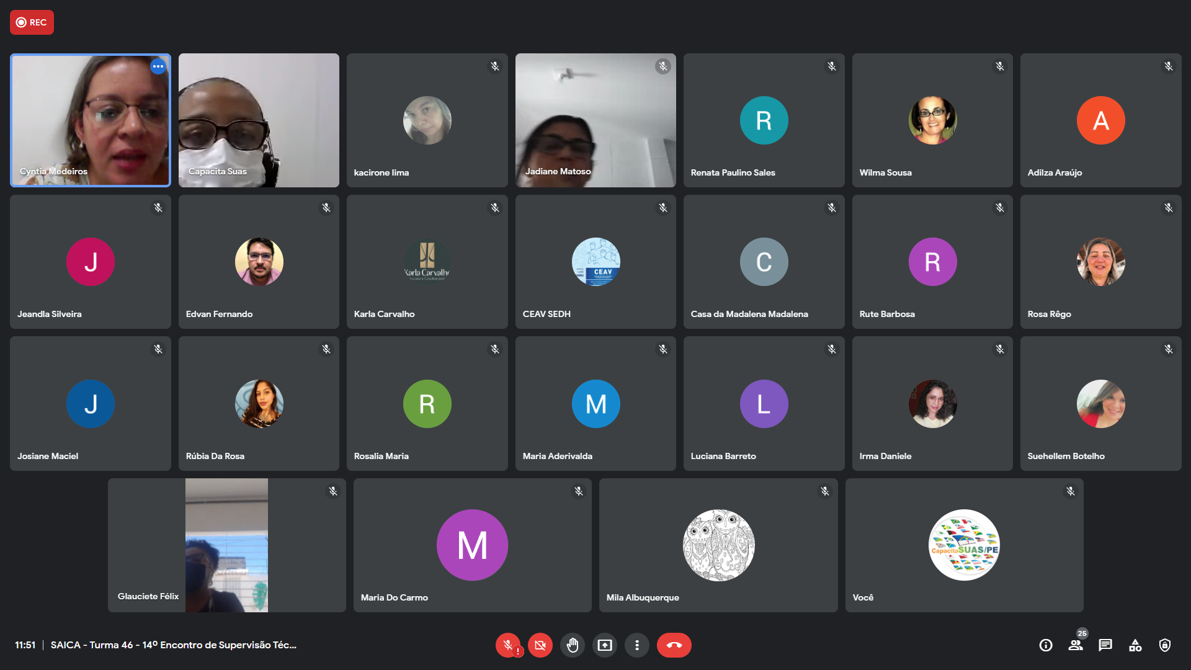This screenshot has height=670, width=1191.
Task: Click the meeting title SAICA - Turma 46
Action: coord(173,645)
